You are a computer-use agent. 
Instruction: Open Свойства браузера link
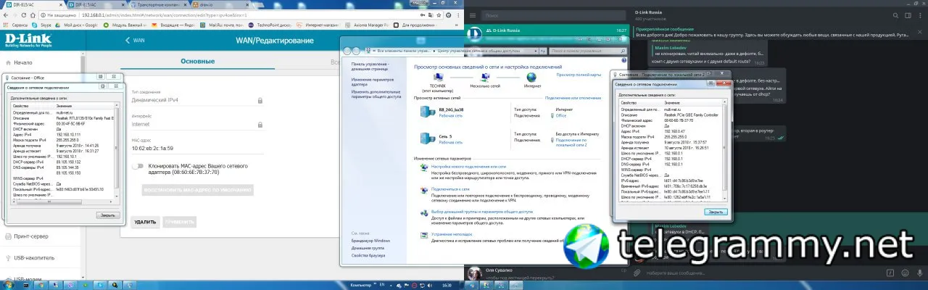[x=369, y=255]
